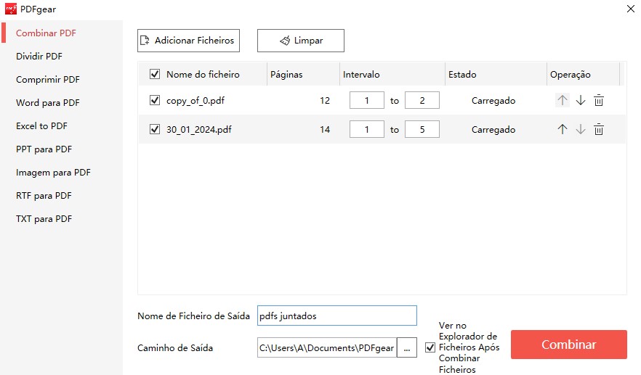Click Carregado status of 30_01_2024.pdf

point(493,130)
